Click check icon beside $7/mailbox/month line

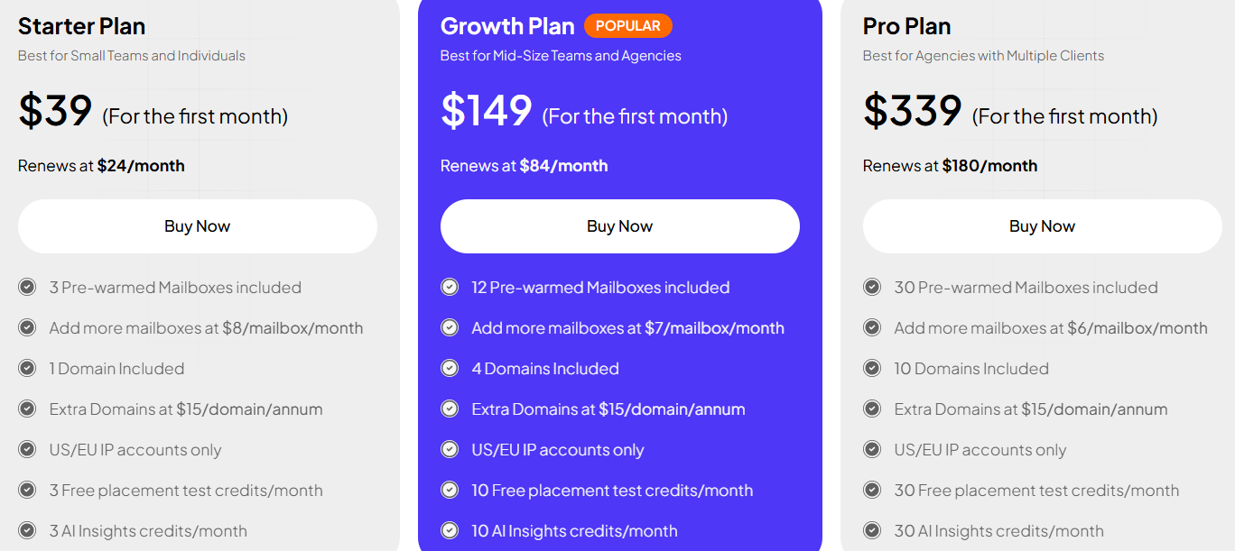[x=450, y=327]
